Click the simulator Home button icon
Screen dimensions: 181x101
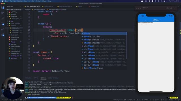[171, 8]
